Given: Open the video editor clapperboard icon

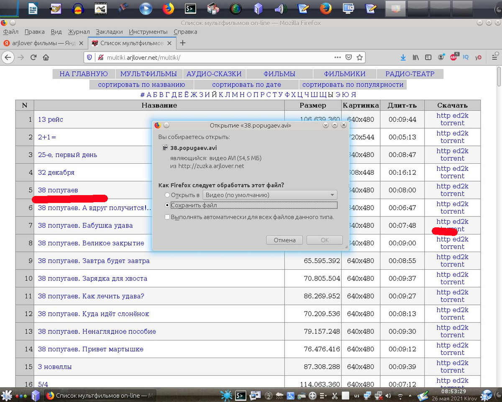Looking at the screenshot, I should coord(101,8).
